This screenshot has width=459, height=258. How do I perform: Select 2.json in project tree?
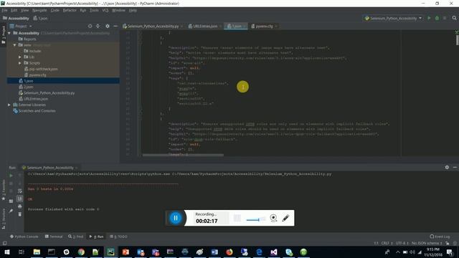pyautogui.click(x=29, y=87)
